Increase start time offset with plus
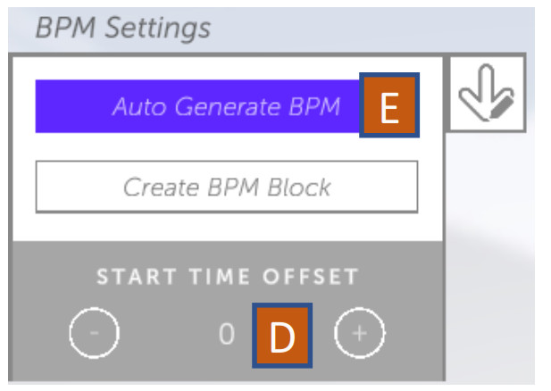The width and height of the screenshot is (551, 391). coord(359,332)
